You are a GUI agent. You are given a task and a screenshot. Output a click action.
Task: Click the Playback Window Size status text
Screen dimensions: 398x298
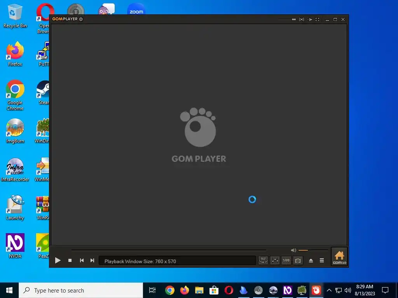pos(140,261)
